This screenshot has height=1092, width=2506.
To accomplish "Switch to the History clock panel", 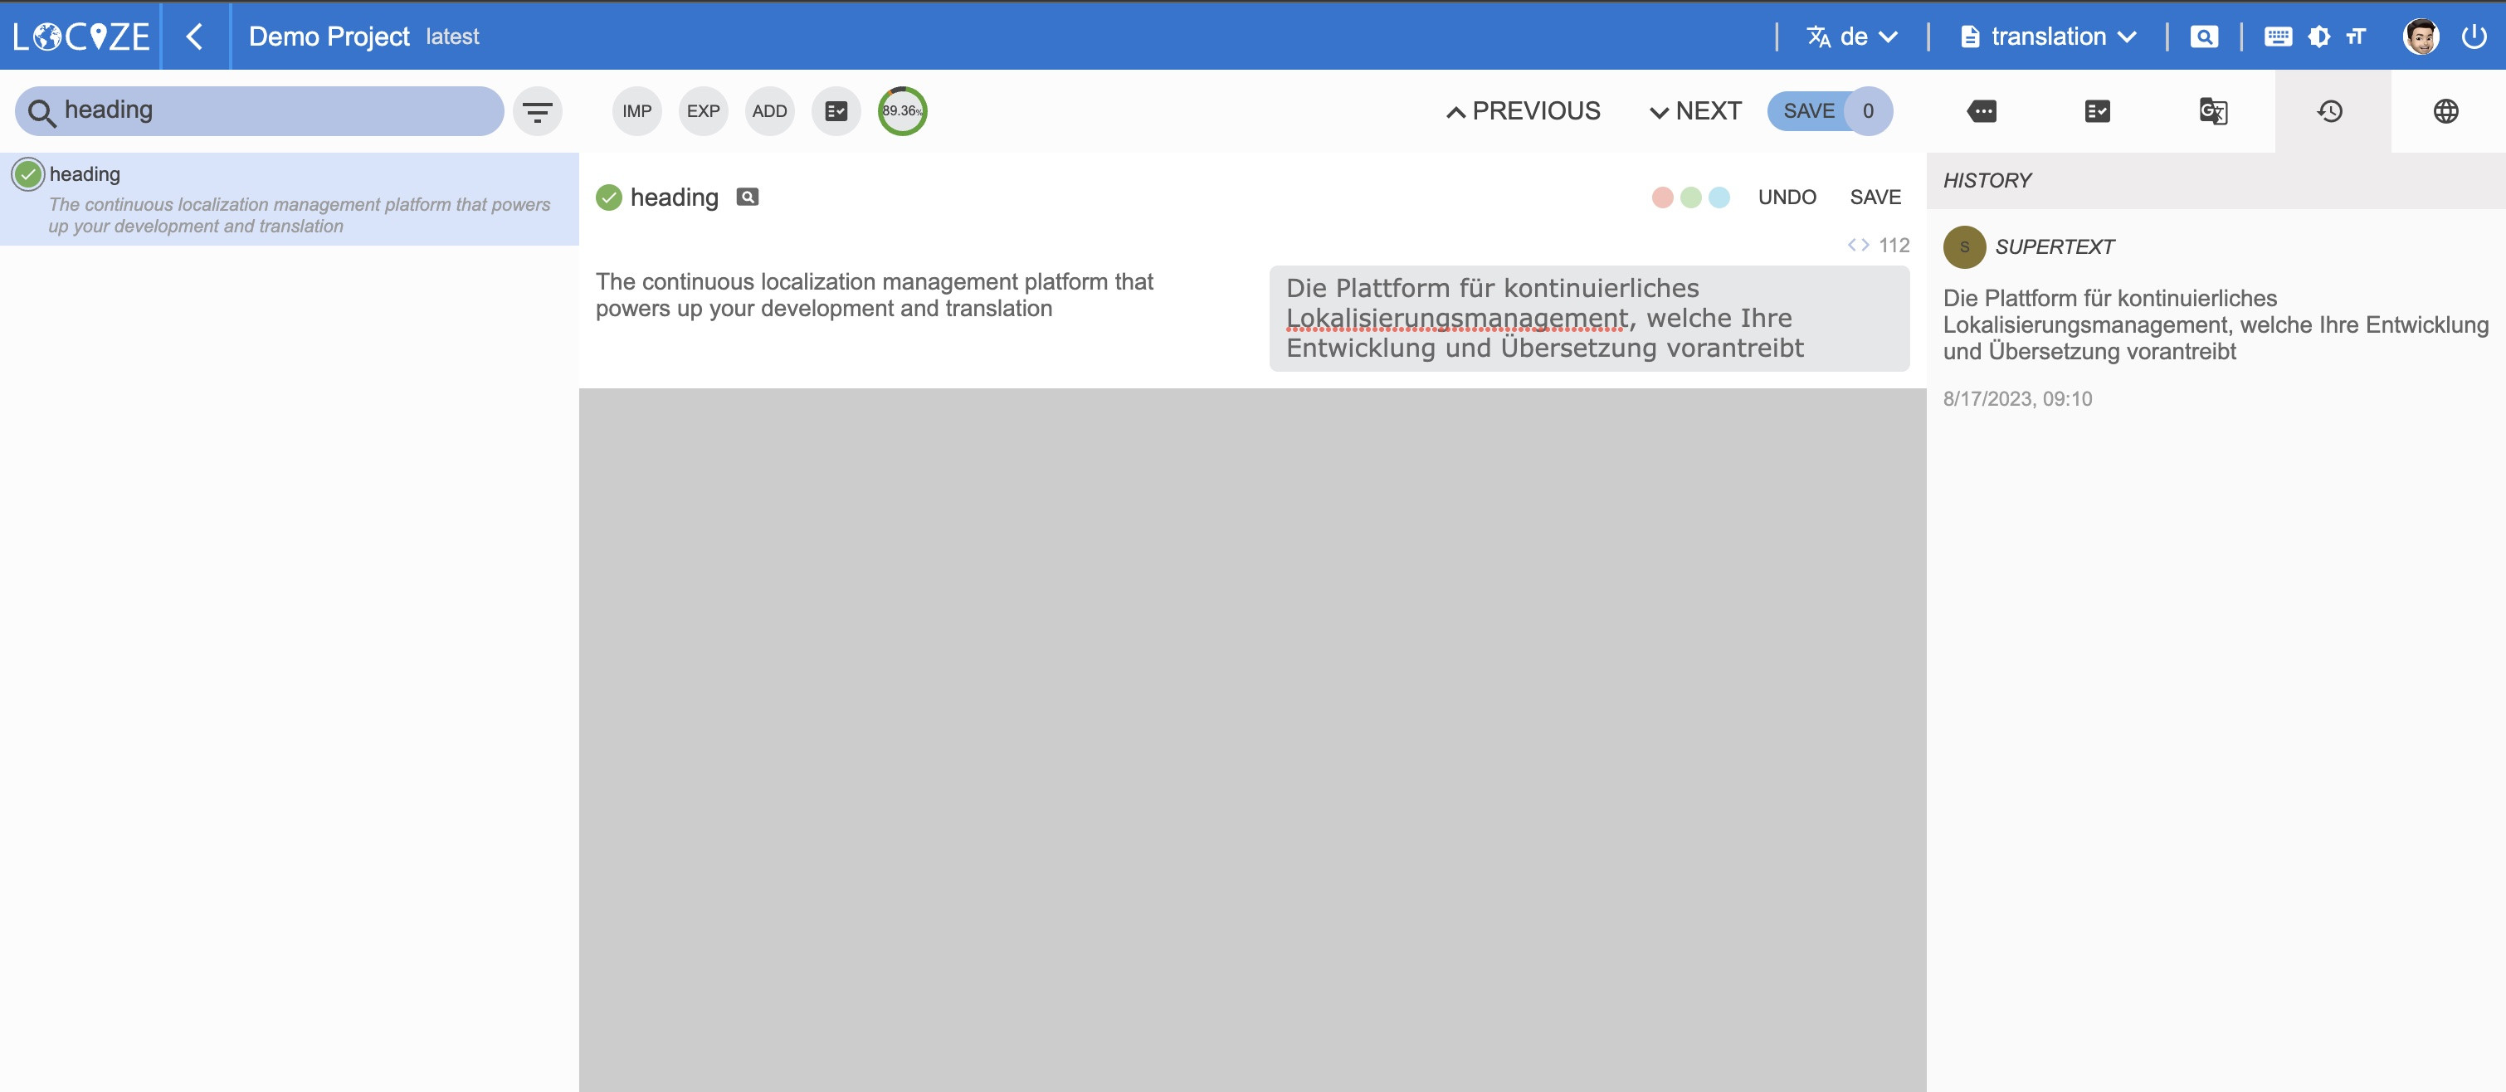I will pos(2330,112).
